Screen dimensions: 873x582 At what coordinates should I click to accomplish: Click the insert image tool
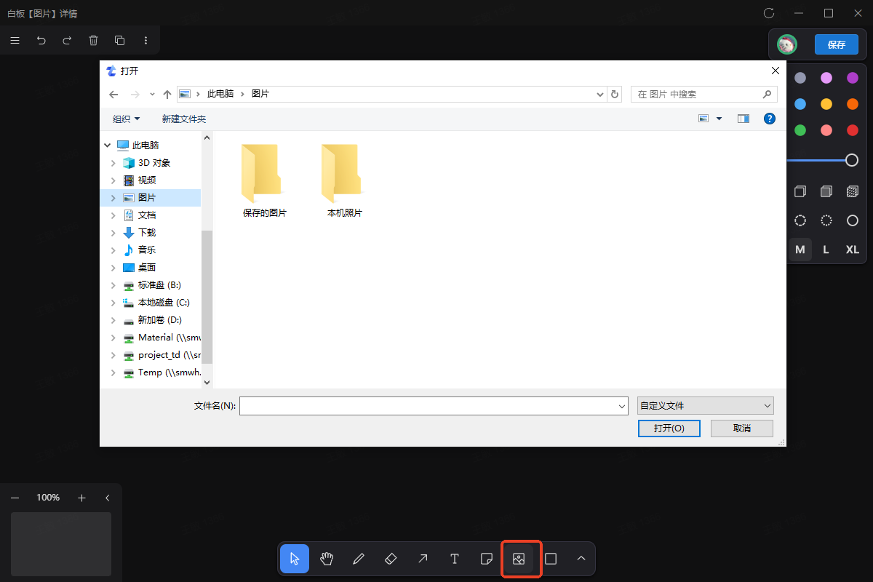click(519, 559)
